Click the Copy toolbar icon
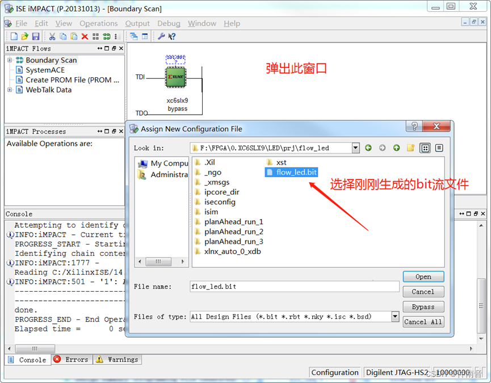The height and width of the screenshot is (383, 491). click(63, 36)
